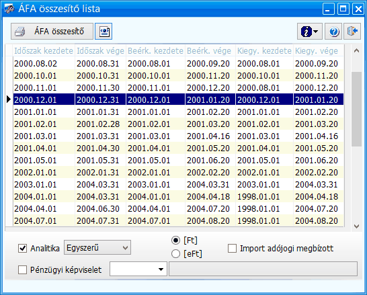Select period start cell 2001.01.01
This screenshot has width=367, height=295.
click(44, 112)
